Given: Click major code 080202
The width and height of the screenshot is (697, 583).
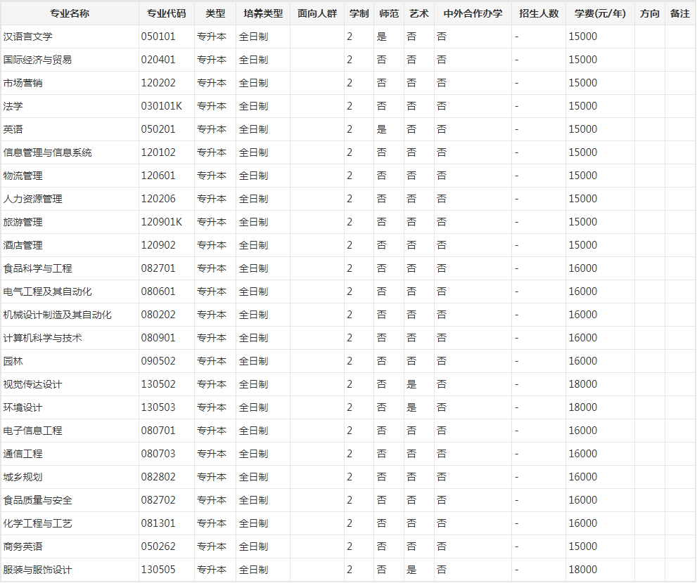Looking at the screenshot, I should pos(158,315).
